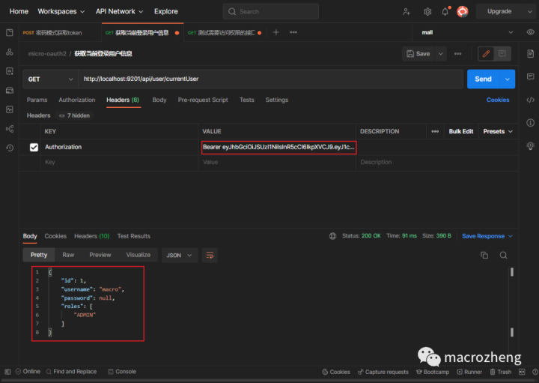Click the Search box in header

point(271,12)
